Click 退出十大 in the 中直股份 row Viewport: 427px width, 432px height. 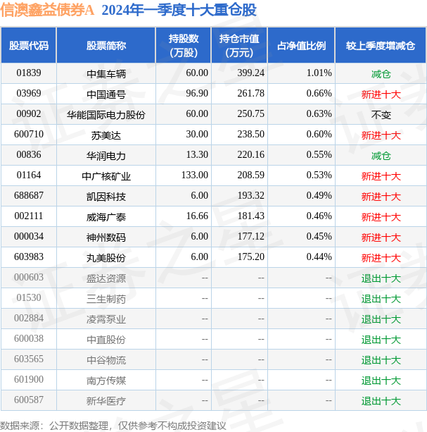coord(381,339)
